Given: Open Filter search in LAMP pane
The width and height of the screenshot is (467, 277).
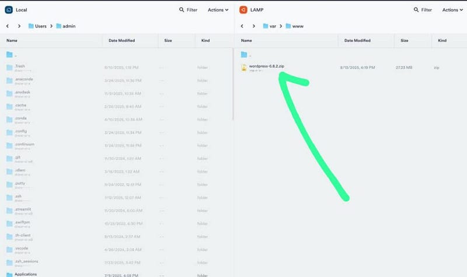Looking at the screenshot, I should (x=423, y=10).
